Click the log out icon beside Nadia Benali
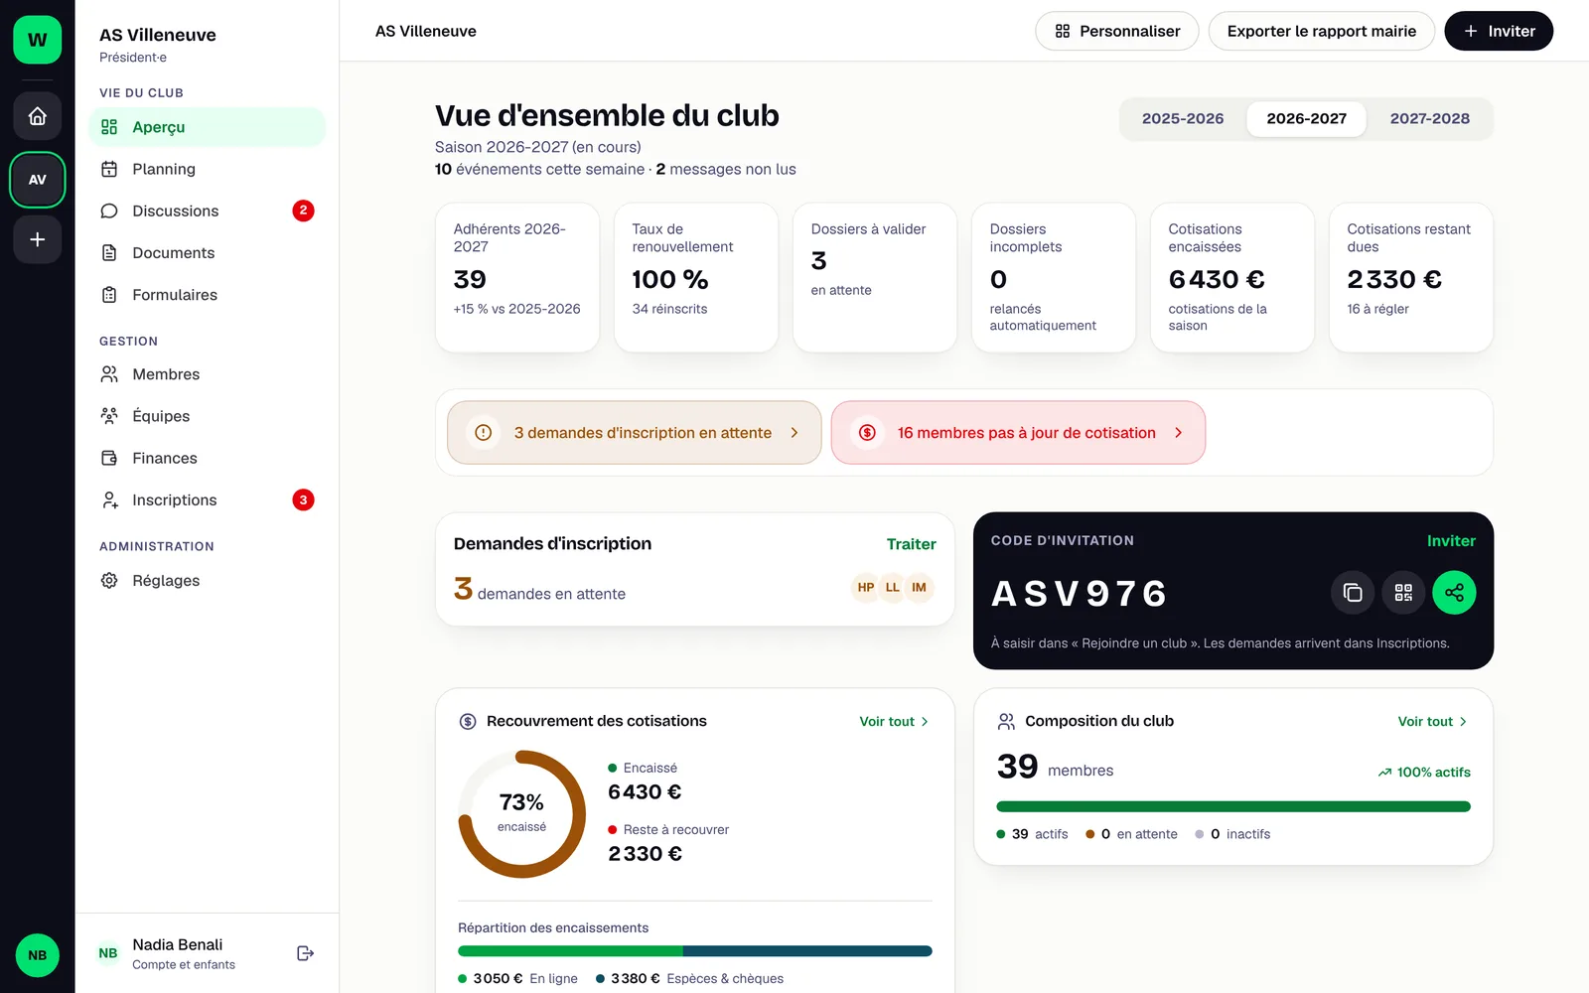Image resolution: width=1589 pixels, height=993 pixels. pyautogui.click(x=305, y=953)
